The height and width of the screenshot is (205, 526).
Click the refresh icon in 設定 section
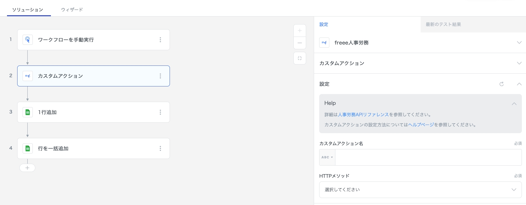coord(501,84)
